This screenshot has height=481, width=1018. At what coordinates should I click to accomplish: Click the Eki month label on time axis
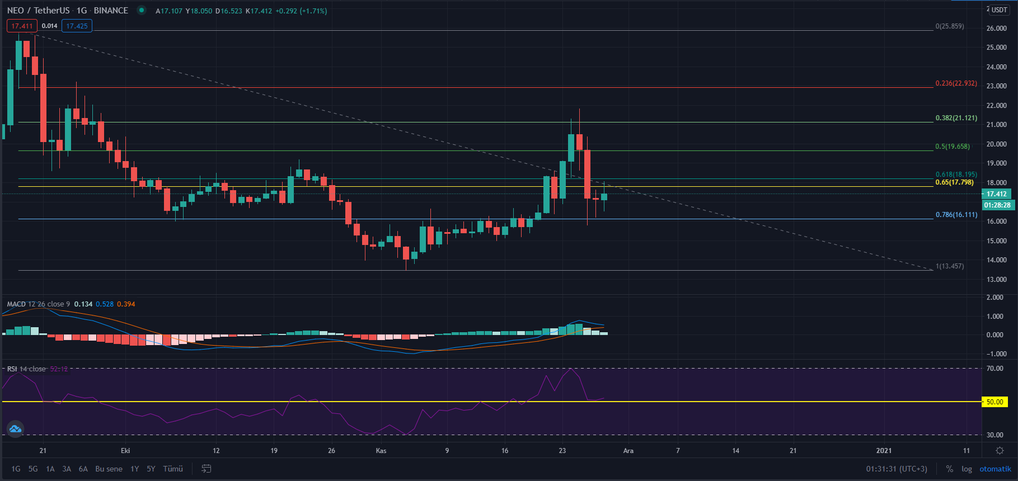tap(125, 451)
